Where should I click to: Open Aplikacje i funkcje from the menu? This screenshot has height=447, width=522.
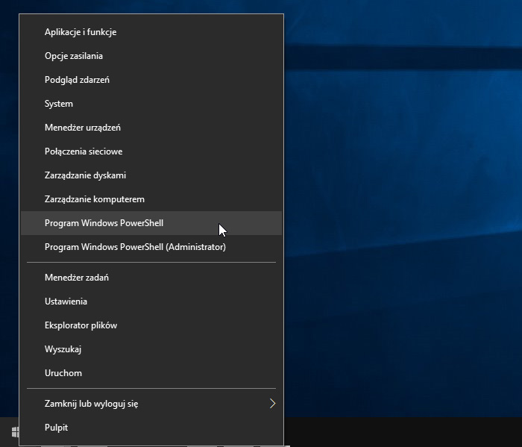[151, 32]
